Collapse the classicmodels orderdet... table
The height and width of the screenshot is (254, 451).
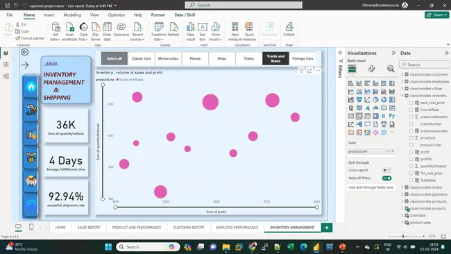[x=402, y=96]
